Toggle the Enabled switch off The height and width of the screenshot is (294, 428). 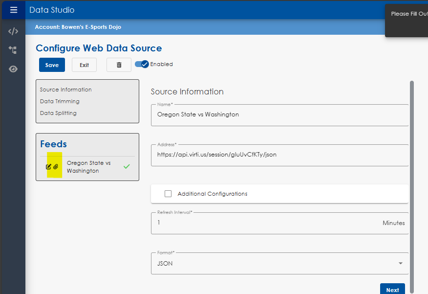142,64
